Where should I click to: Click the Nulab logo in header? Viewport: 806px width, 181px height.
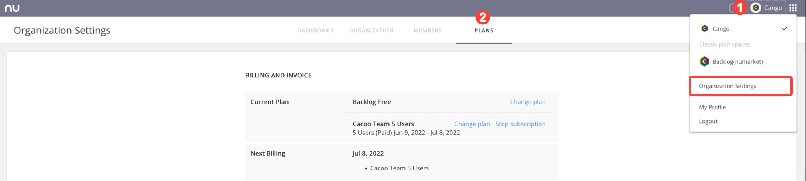[12, 8]
